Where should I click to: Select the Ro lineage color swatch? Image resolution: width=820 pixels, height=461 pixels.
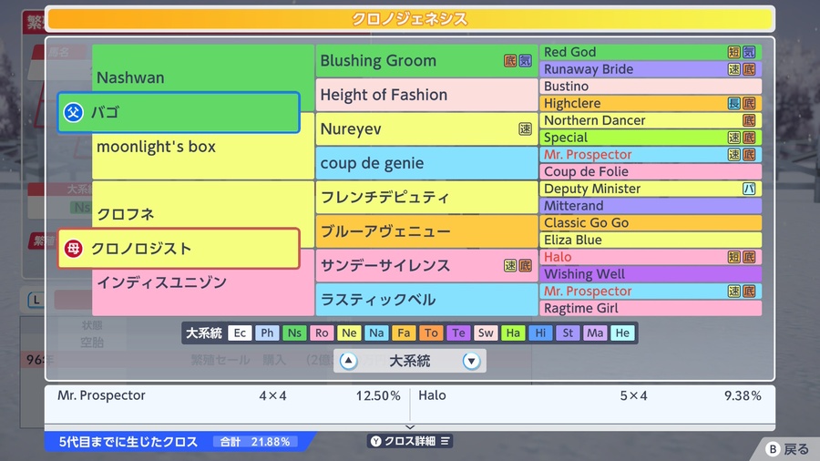(322, 333)
